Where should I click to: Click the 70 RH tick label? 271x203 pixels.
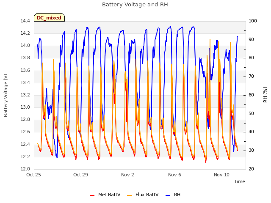pyautogui.click(x=251, y=77)
